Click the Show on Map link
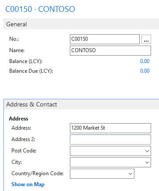The height and width of the screenshot is (191, 159). click(x=28, y=184)
